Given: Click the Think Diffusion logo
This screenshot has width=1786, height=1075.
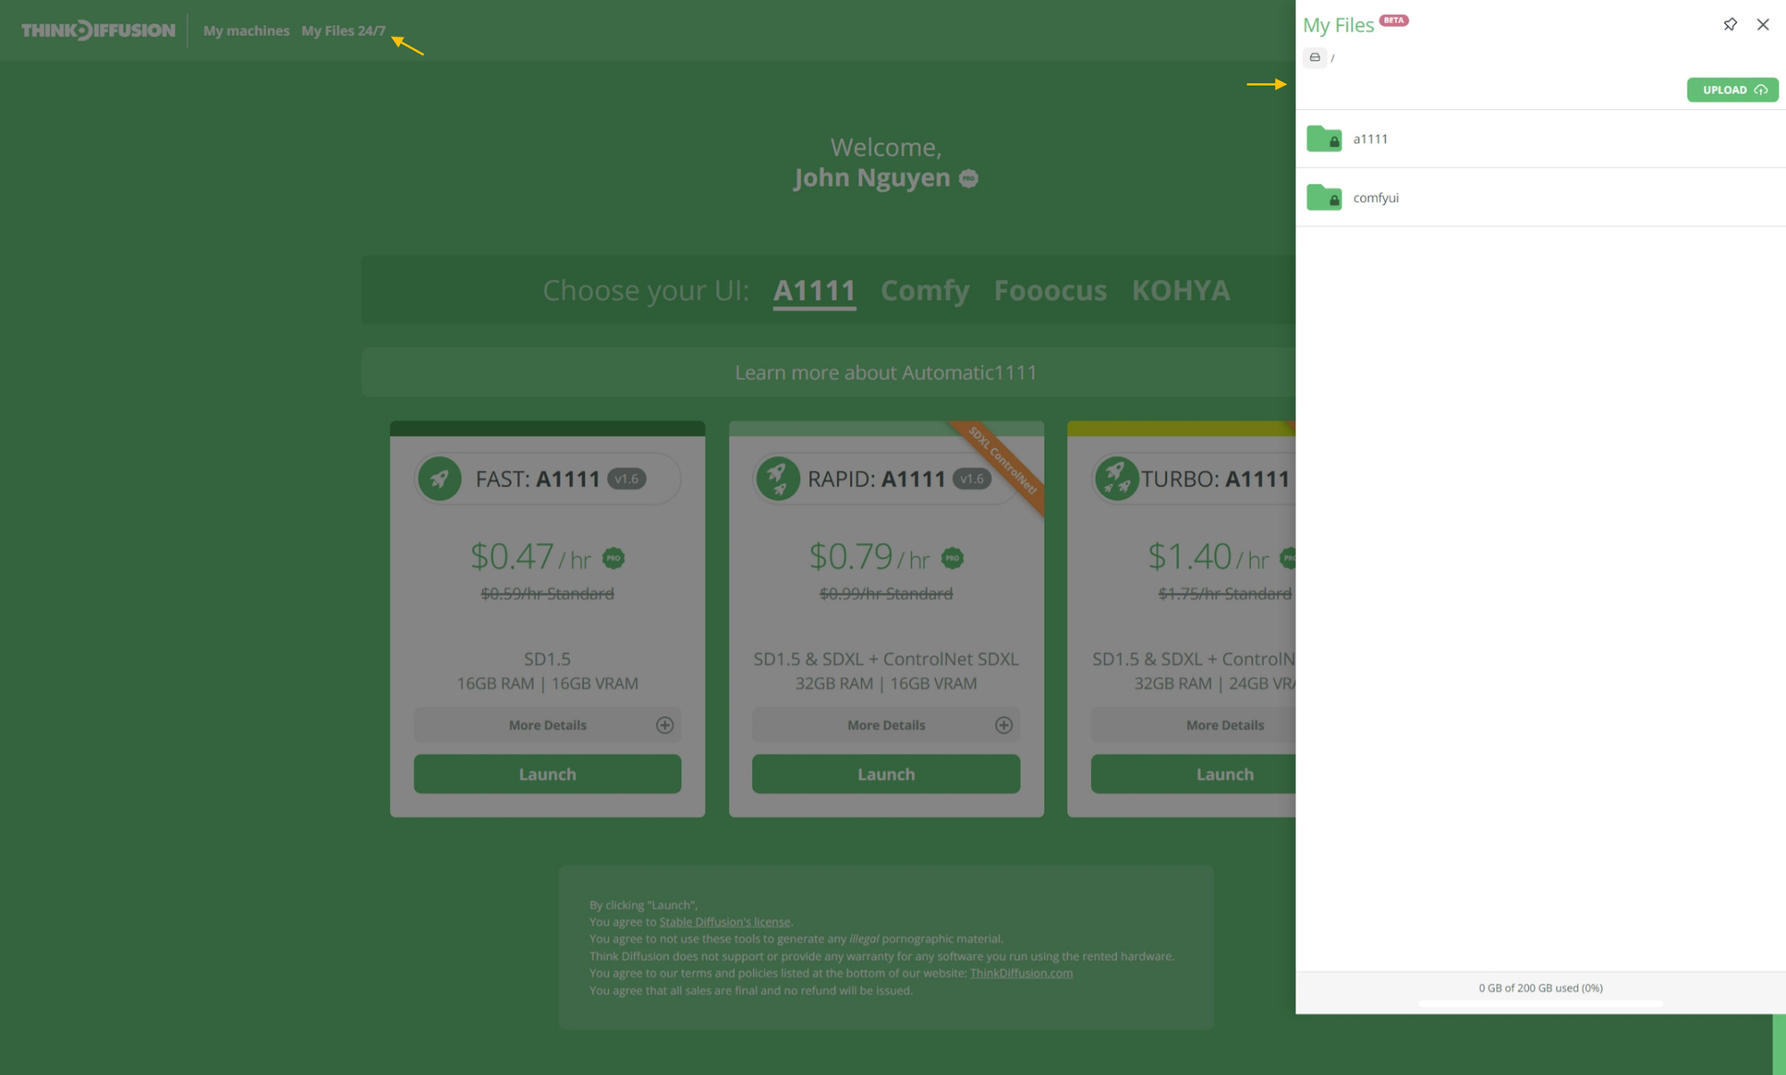Looking at the screenshot, I should 98,30.
